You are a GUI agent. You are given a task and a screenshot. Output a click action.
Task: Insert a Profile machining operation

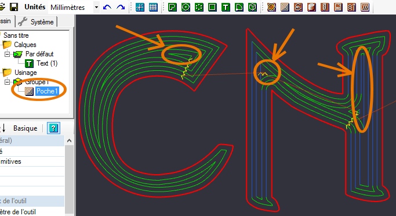point(271,7)
